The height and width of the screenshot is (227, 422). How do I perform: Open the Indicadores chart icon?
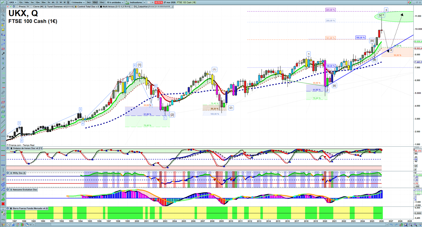click(127, 2)
